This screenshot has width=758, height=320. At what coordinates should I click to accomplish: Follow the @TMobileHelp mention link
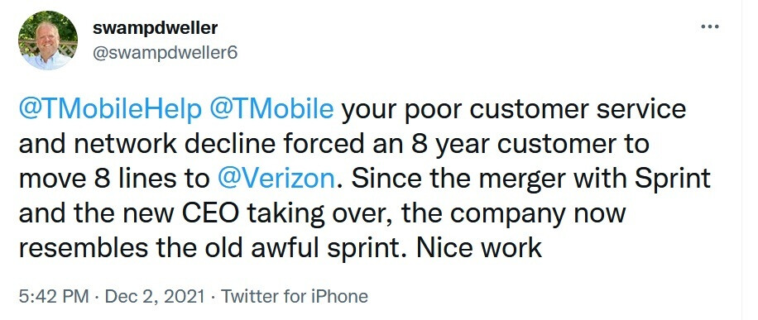[x=110, y=110]
